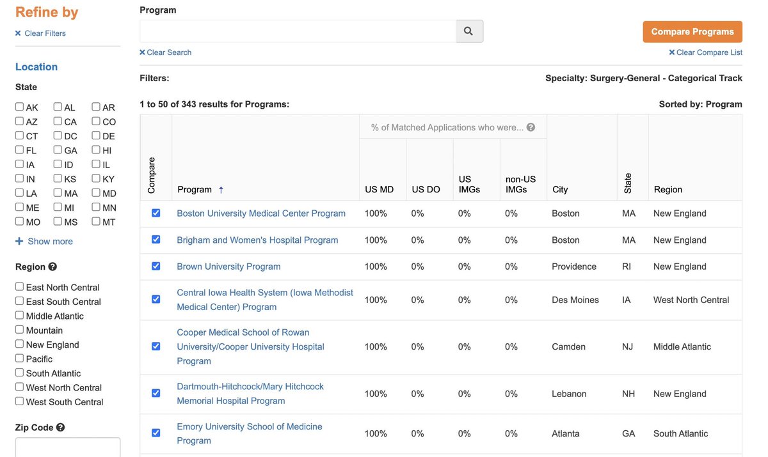
Task: Check the HI state checkbox
Action: point(96,150)
